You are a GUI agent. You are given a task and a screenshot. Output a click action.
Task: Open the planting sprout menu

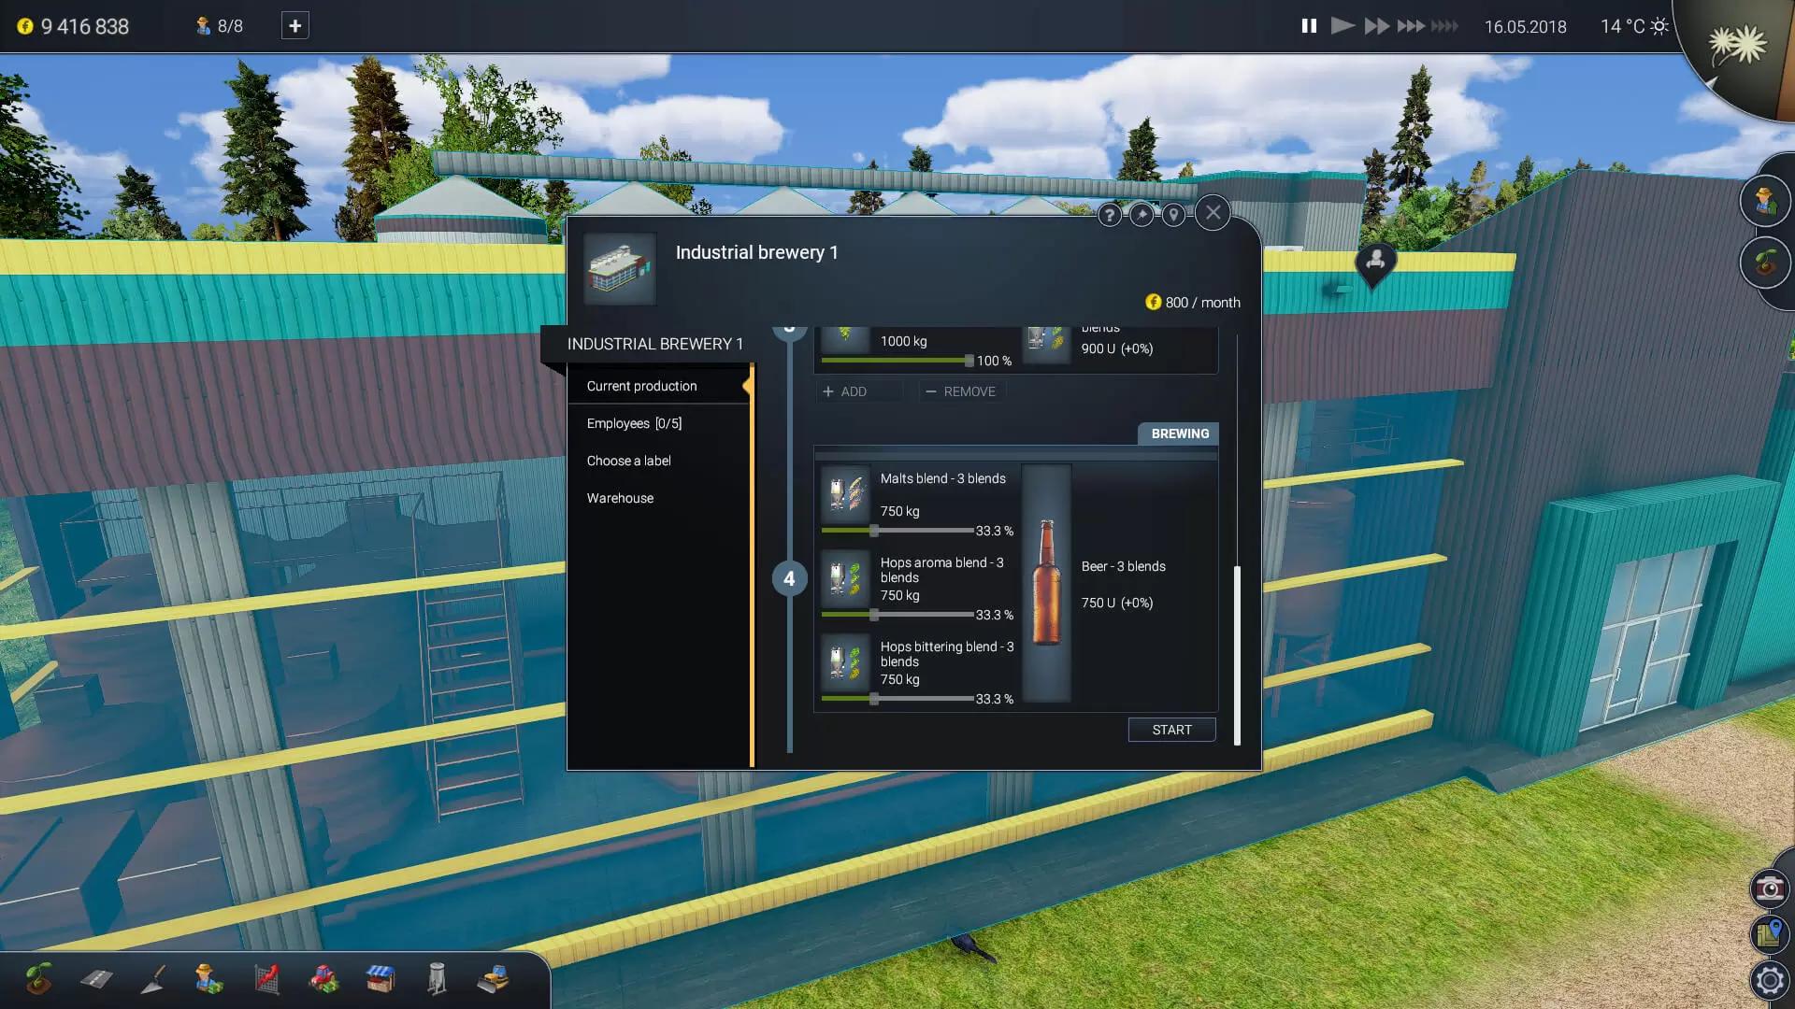[x=38, y=979]
